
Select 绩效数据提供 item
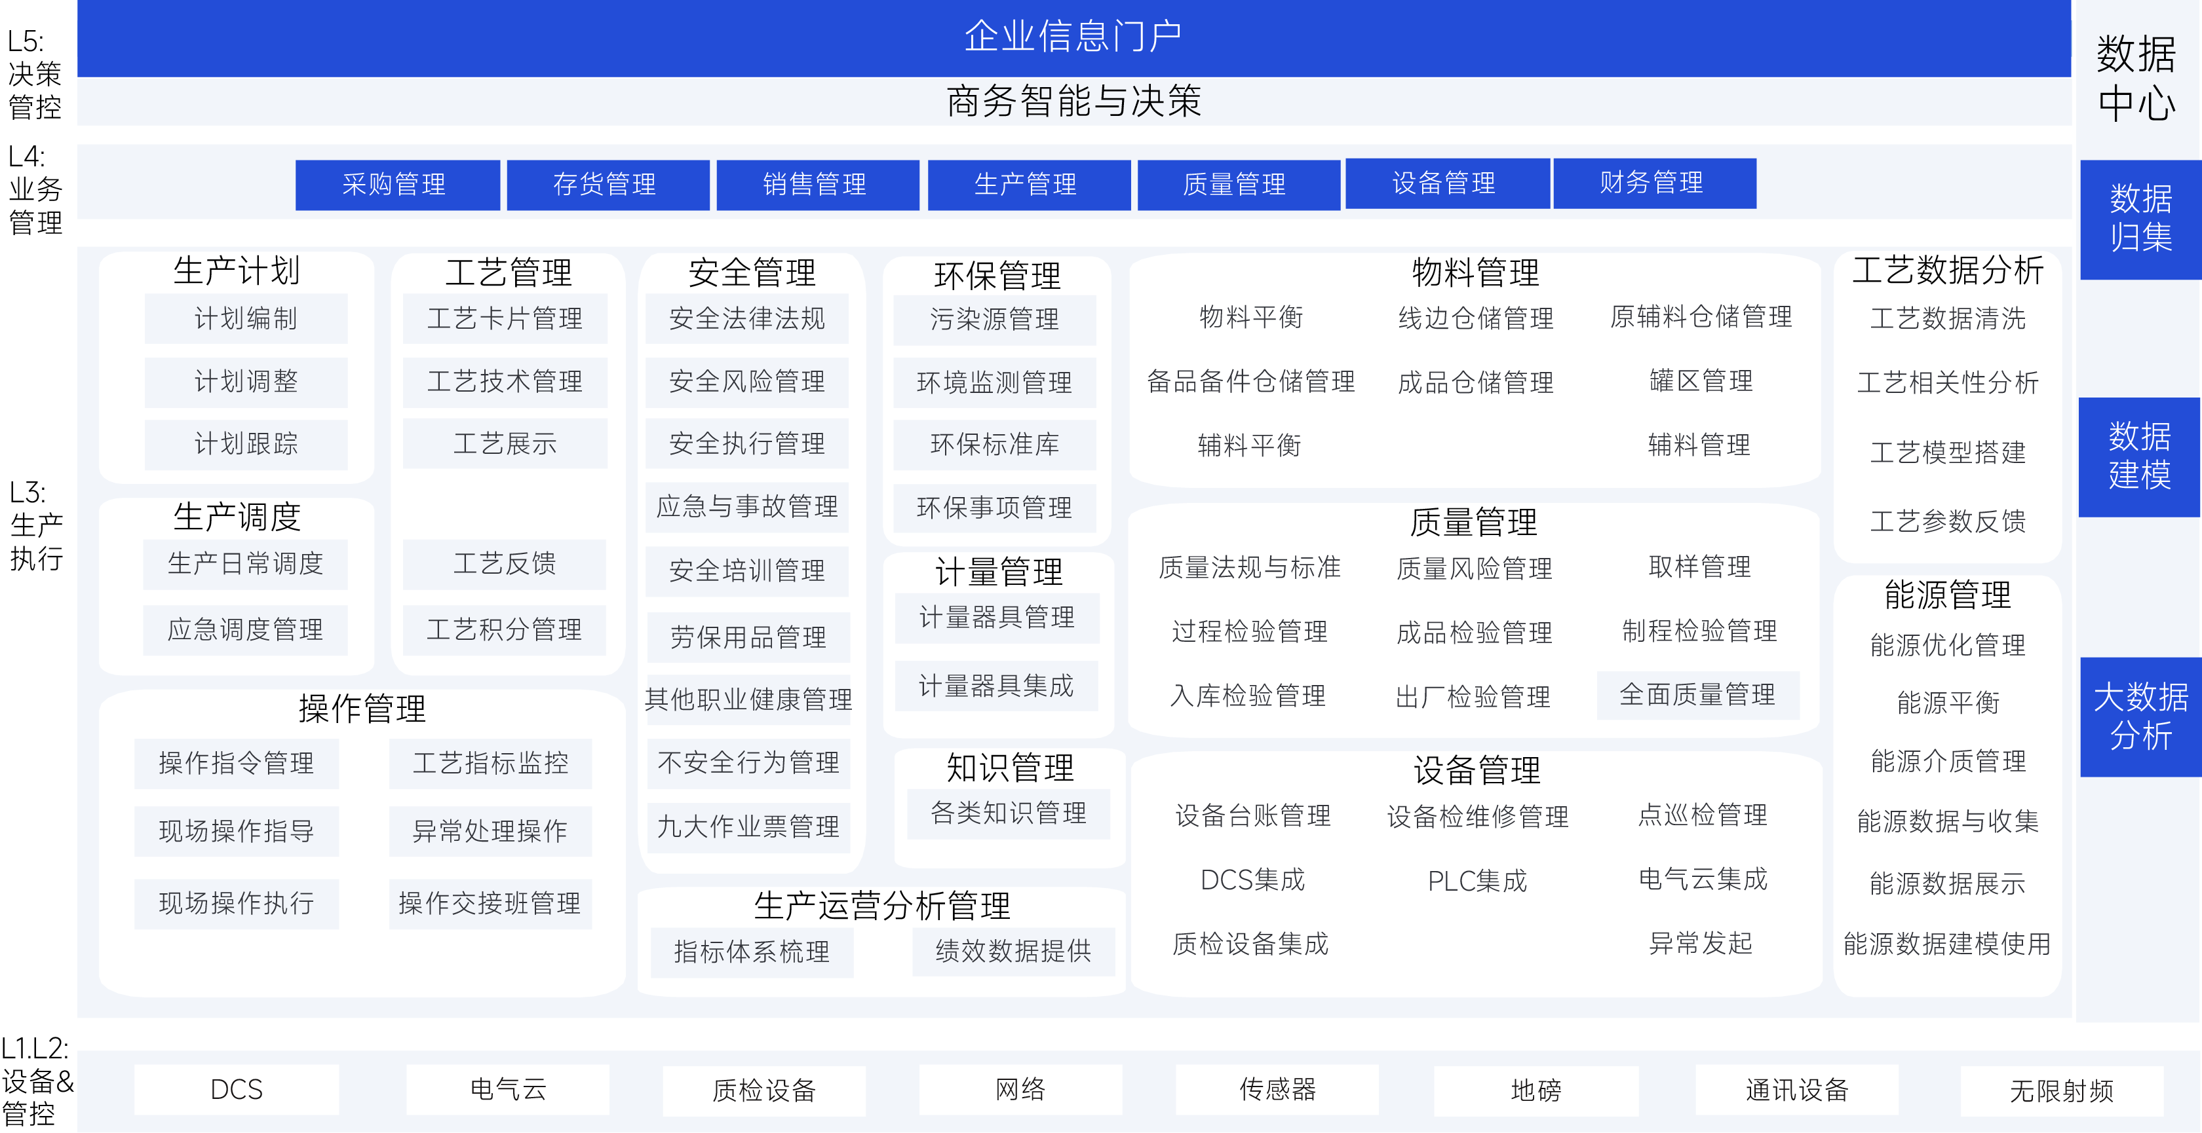(x=1014, y=952)
